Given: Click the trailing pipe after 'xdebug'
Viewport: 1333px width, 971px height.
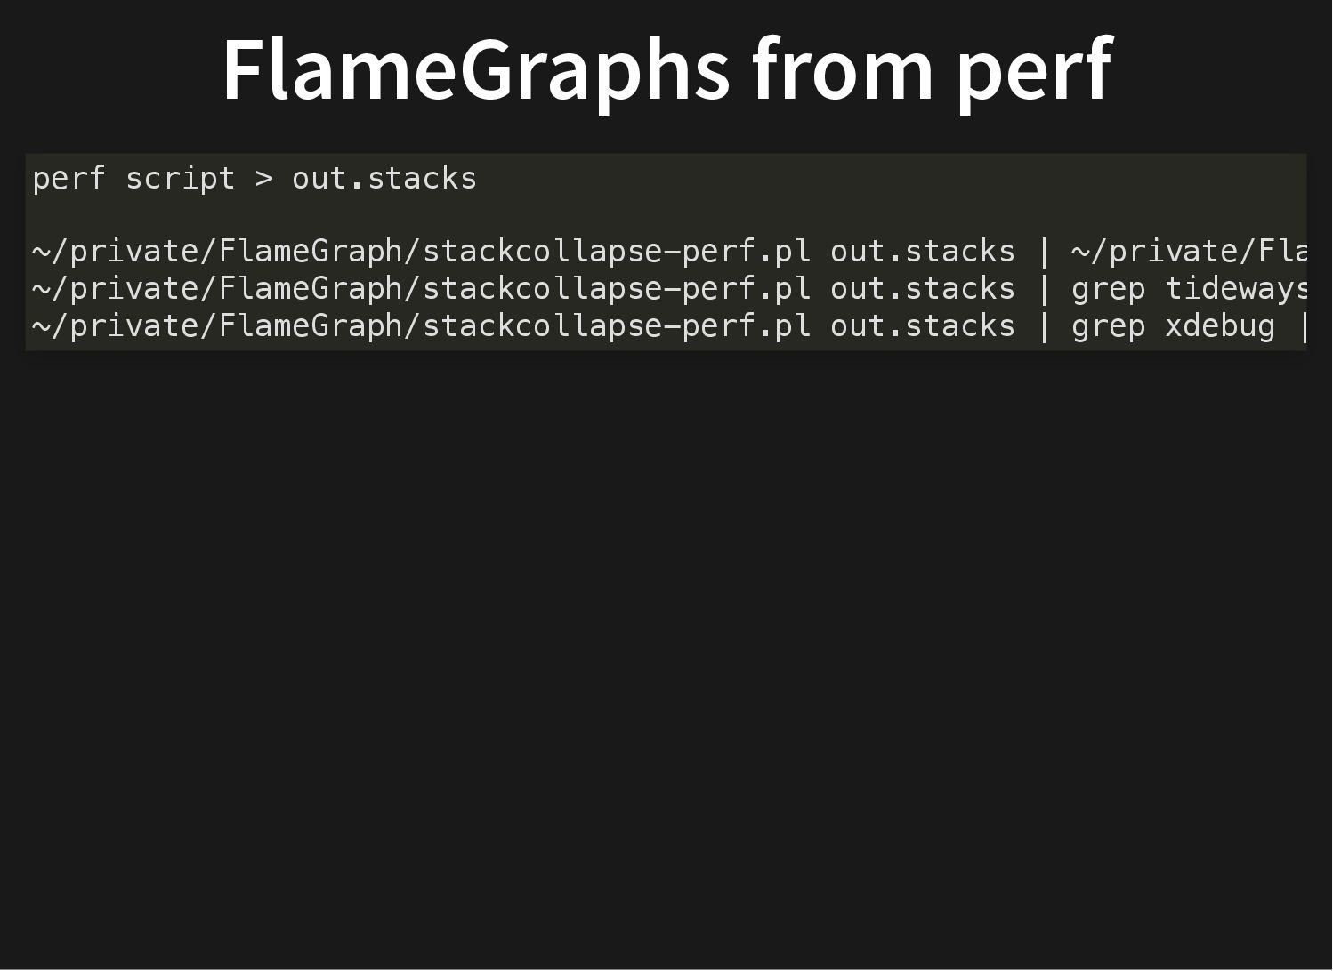Looking at the screenshot, I should [x=1303, y=326].
